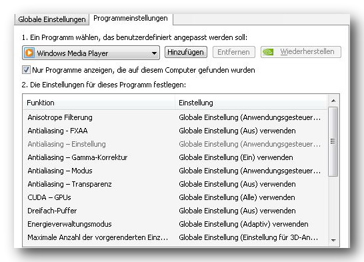Click Gamma-Korrektur setting value (Ein)
364x262 pixels.
pyautogui.click(x=236, y=157)
